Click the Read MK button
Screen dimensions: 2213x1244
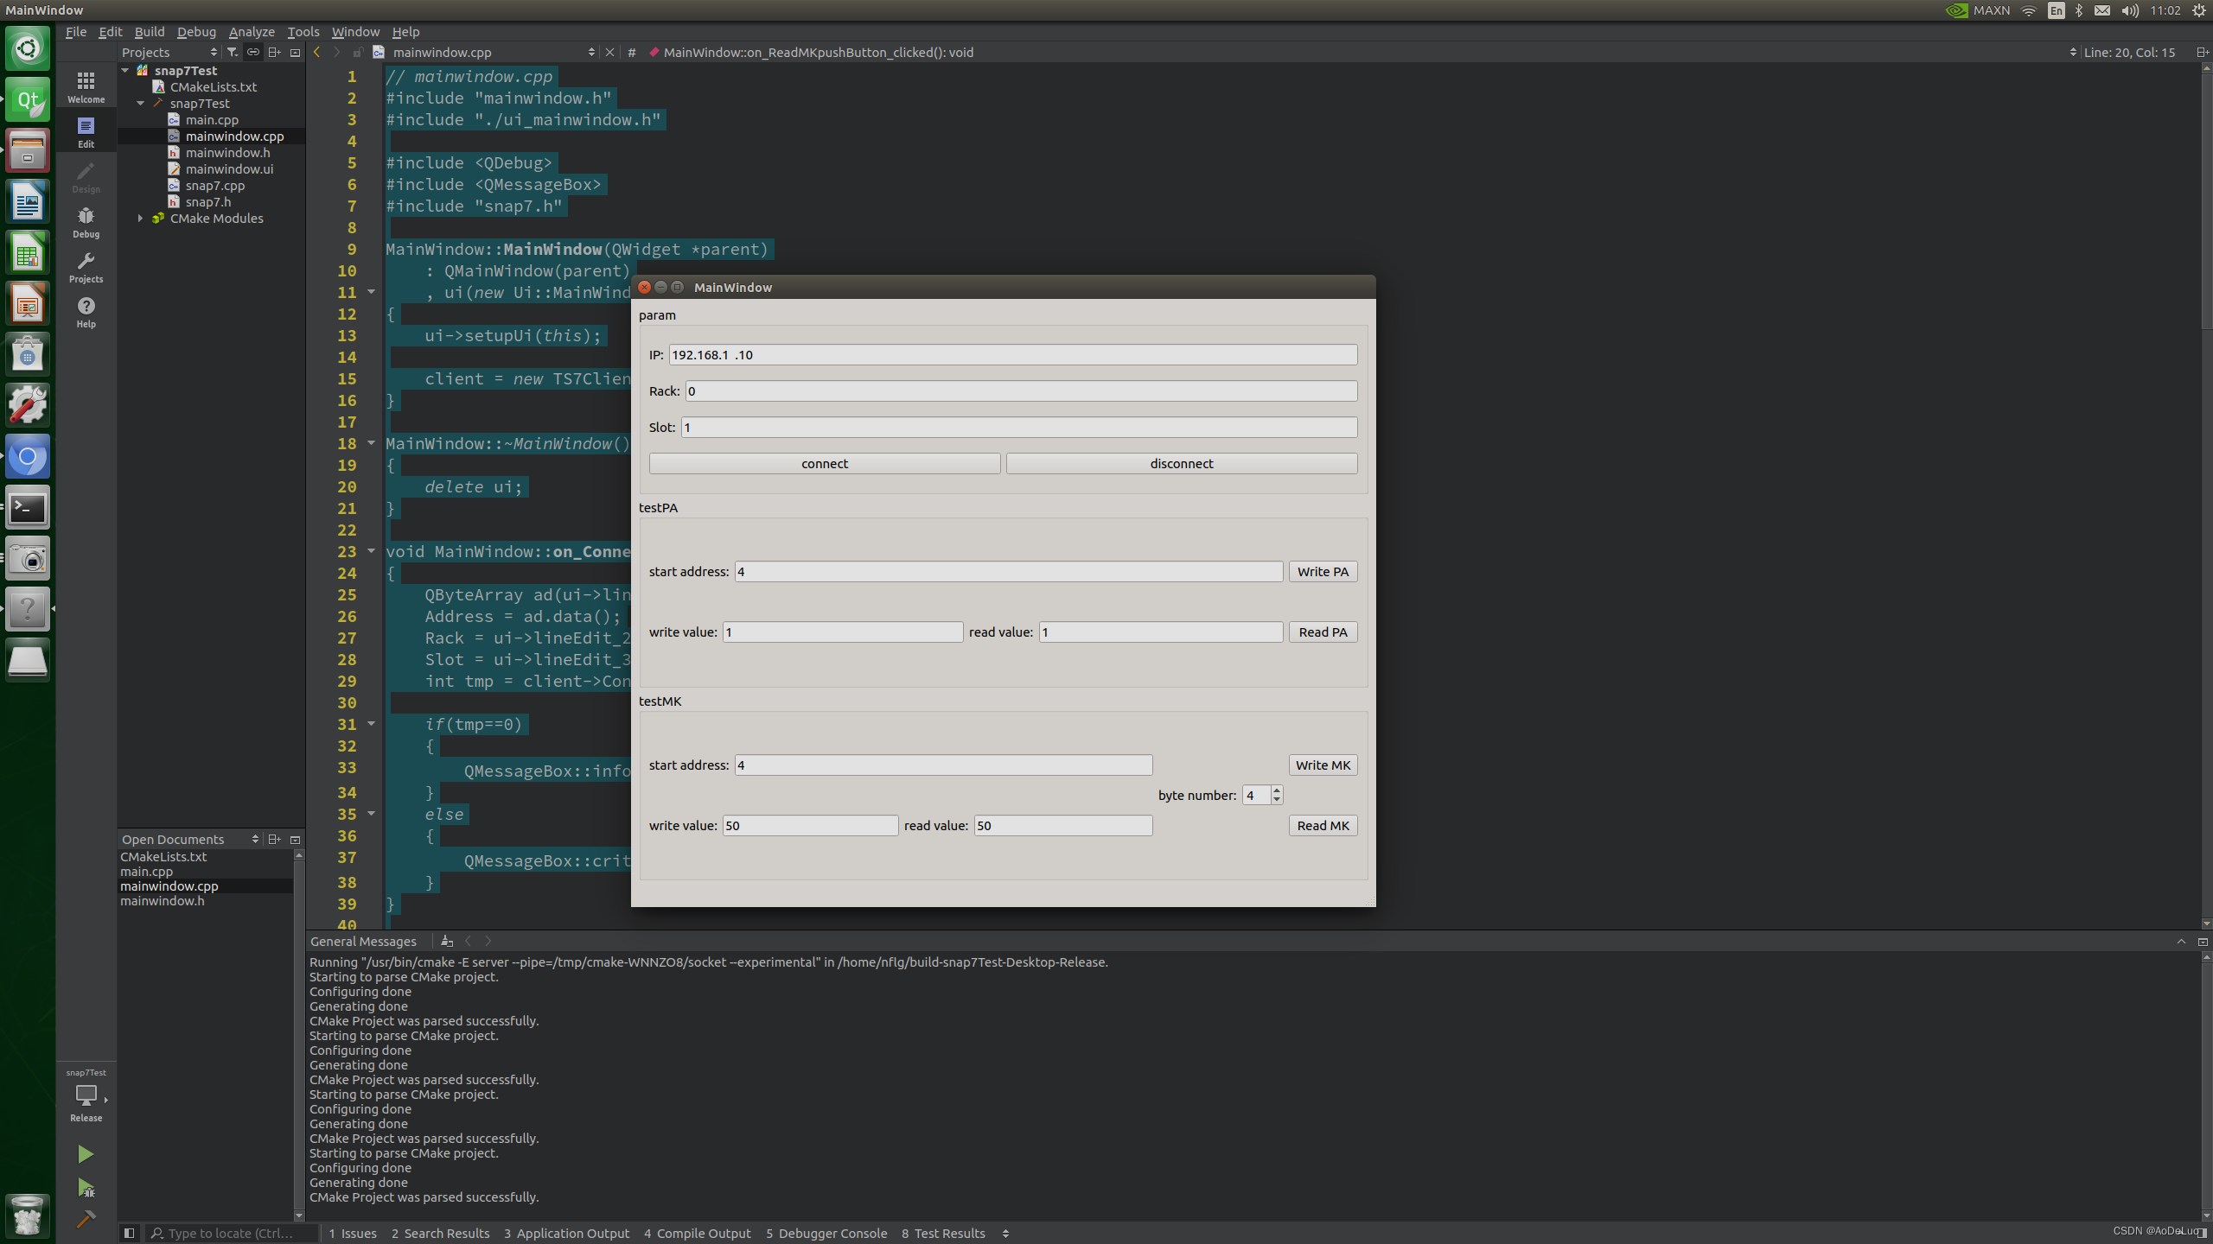1321,825
